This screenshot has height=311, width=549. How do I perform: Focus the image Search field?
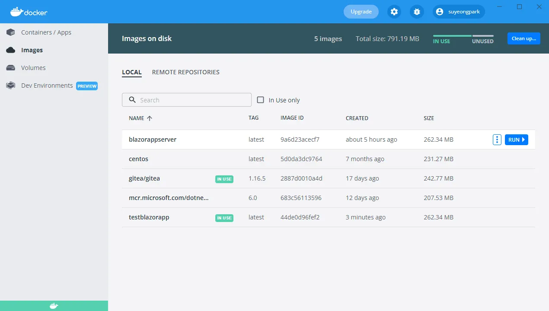coord(187,100)
